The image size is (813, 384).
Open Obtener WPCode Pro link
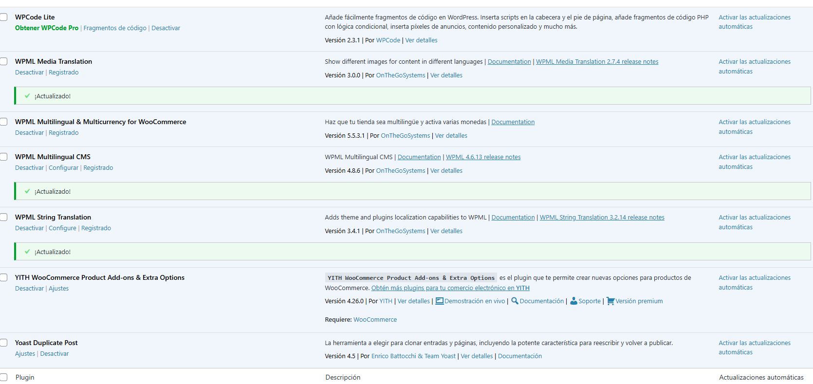(47, 28)
